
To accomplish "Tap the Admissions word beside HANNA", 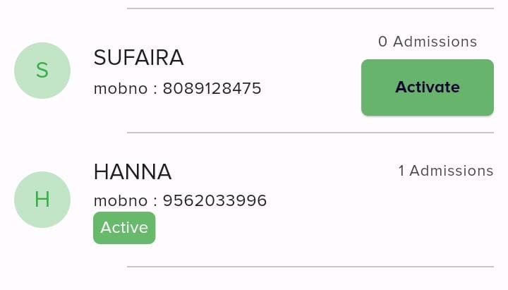I will click(452, 171).
